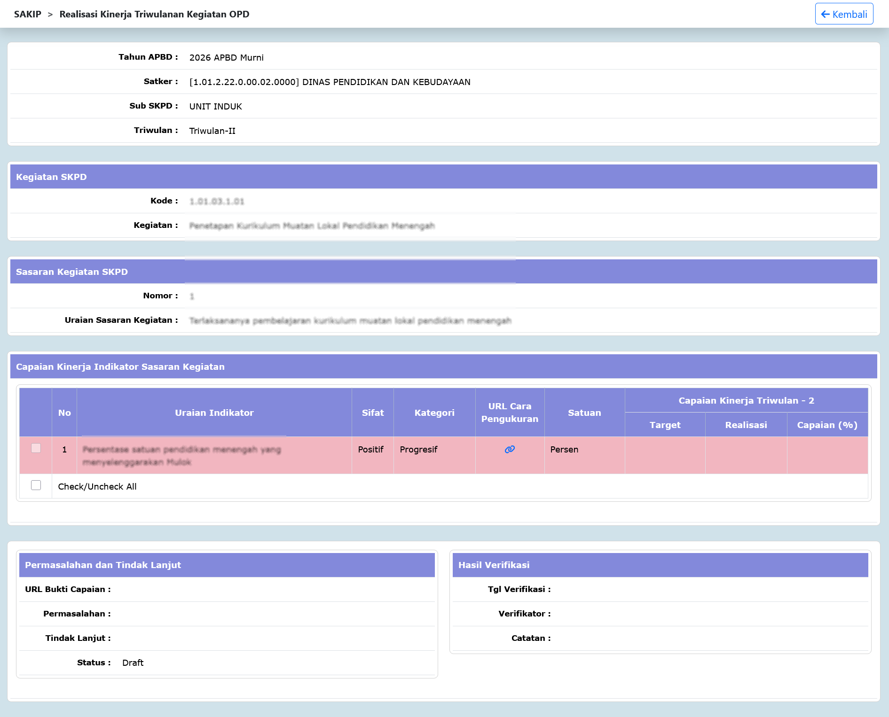889x717 pixels.
Task: Click the Satuan column header
Action: 584,413
